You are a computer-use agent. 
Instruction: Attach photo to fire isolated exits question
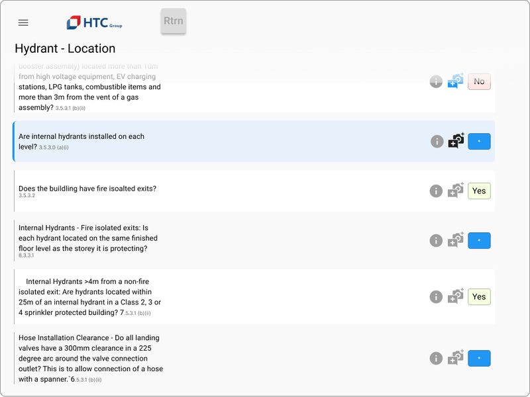tap(456, 191)
